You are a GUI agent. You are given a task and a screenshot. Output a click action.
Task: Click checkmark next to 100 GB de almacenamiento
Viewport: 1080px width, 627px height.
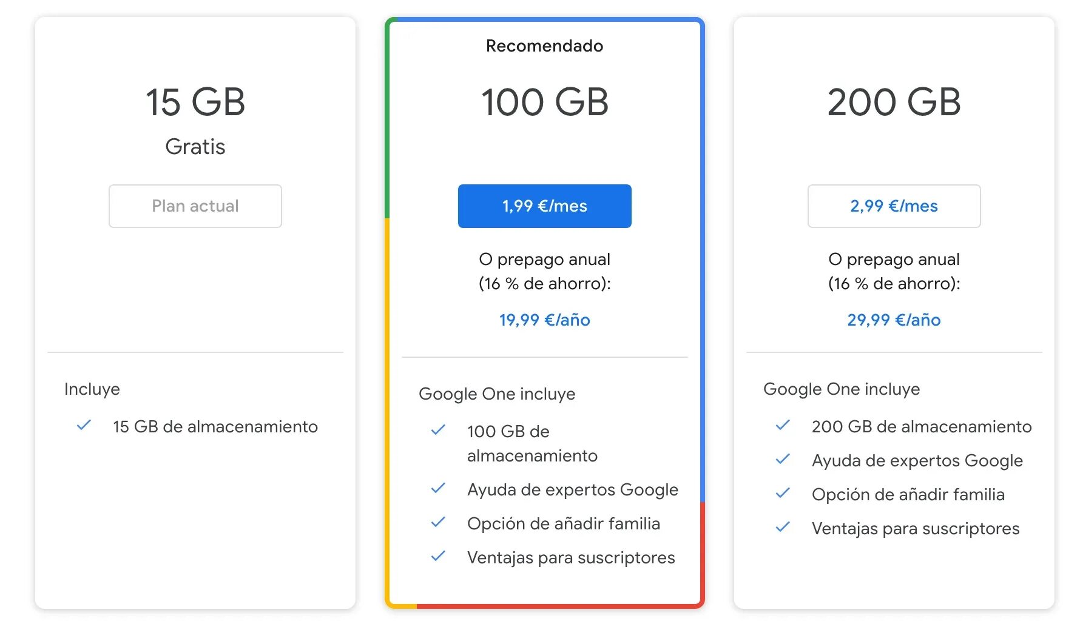438,431
